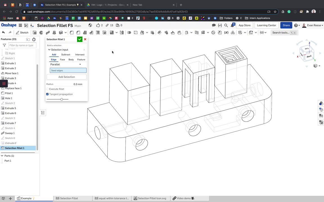The height and width of the screenshot is (202, 324).
Task: Confirm Selection fillet with green checkmark
Action: coord(80,39)
